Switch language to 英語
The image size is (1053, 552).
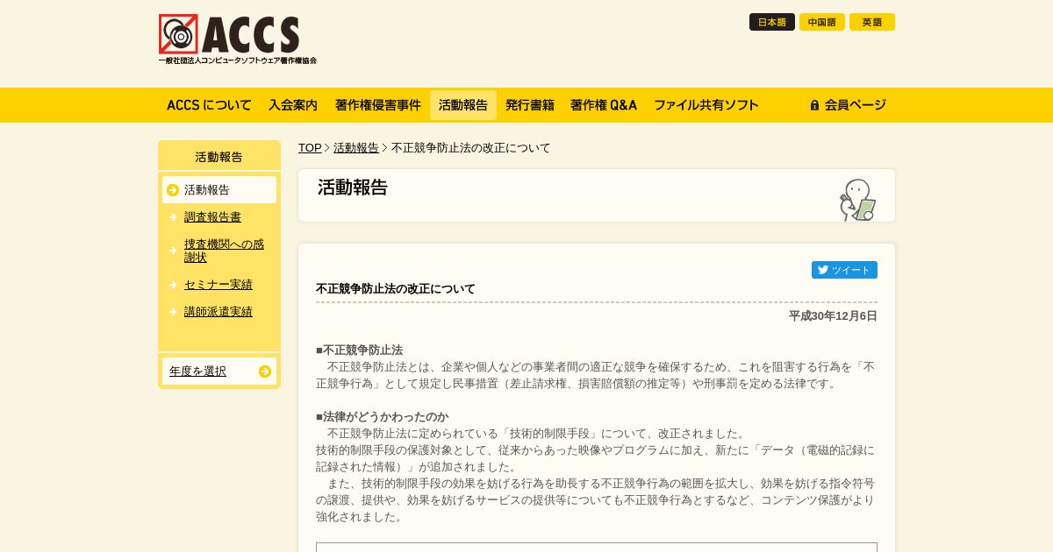point(872,22)
